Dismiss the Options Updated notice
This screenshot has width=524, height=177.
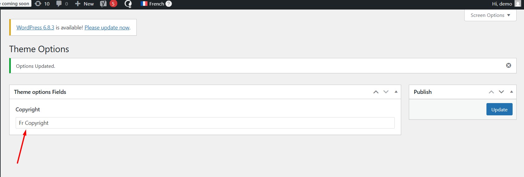click(509, 65)
